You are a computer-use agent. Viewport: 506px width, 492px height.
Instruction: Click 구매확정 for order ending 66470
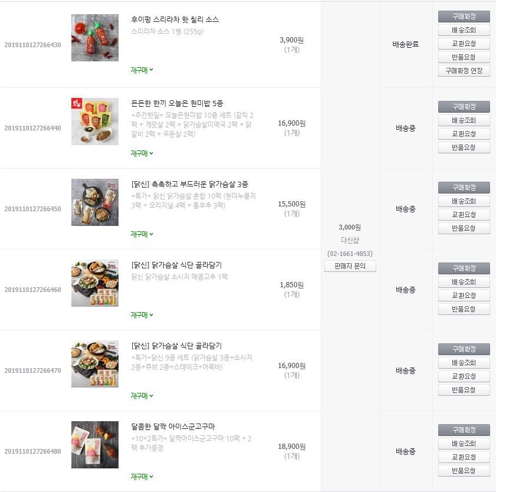[x=464, y=349]
